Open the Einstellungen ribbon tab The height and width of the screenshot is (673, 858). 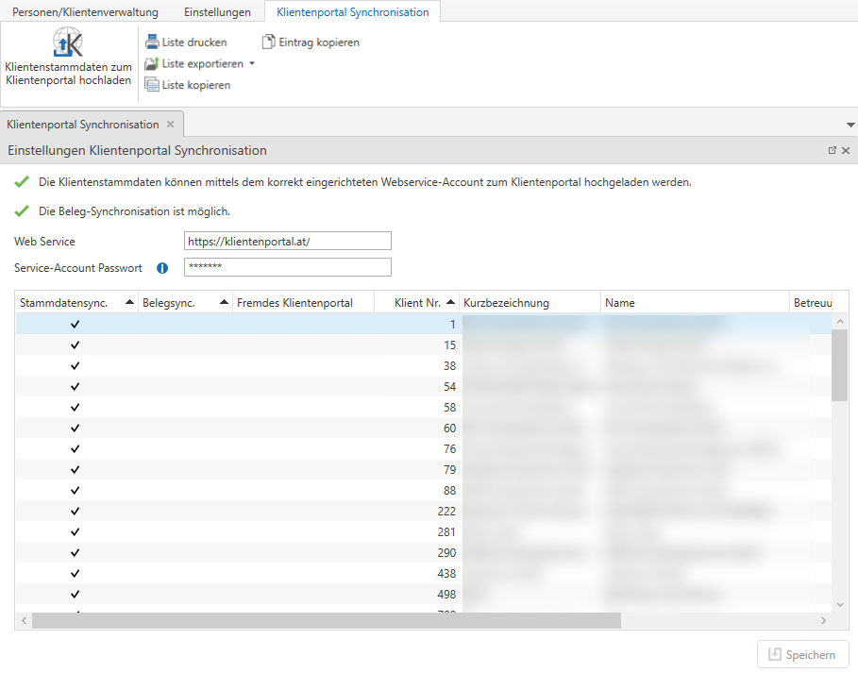[x=217, y=12]
